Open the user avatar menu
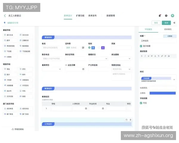This screenshot has width=179, height=143. (172, 15)
